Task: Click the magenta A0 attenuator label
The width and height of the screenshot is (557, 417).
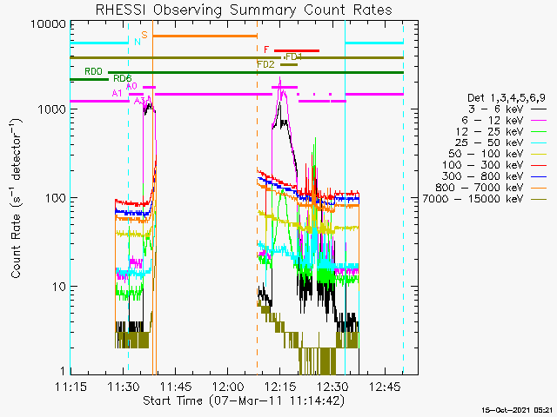Action: tap(131, 86)
